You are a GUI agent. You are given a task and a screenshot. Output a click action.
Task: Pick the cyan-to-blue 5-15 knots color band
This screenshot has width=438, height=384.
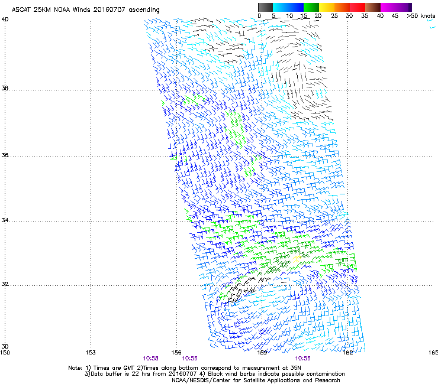288,7
